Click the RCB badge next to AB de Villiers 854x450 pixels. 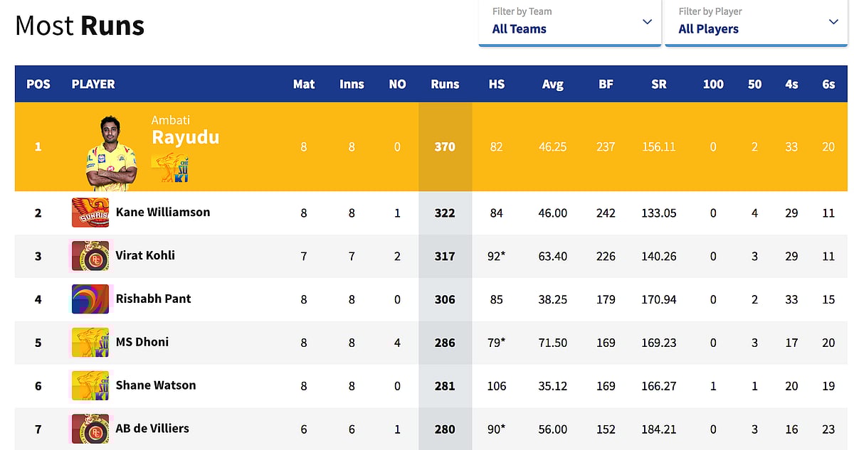tap(90, 429)
